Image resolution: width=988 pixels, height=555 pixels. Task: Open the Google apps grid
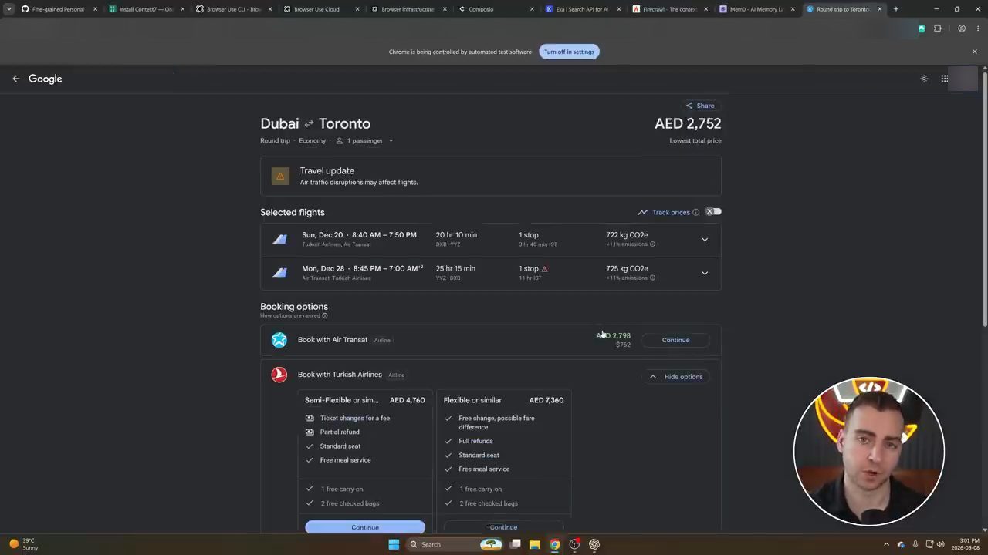tap(944, 79)
